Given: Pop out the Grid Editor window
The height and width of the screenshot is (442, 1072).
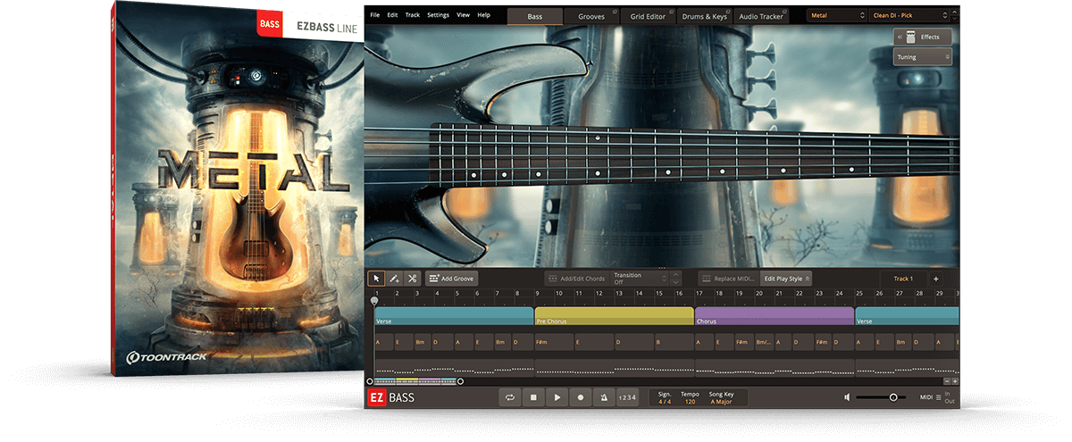Looking at the screenshot, I should 674,11.
